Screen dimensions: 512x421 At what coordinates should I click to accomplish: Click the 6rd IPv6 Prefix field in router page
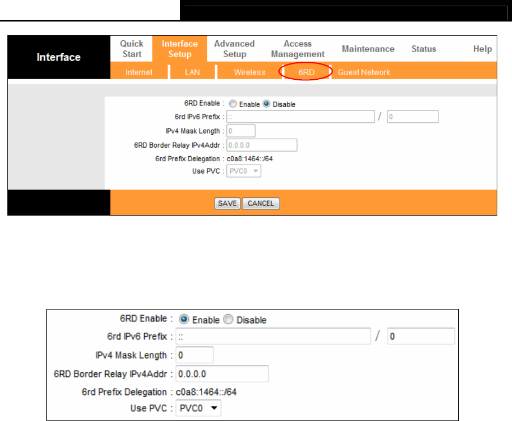[x=300, y=117]
